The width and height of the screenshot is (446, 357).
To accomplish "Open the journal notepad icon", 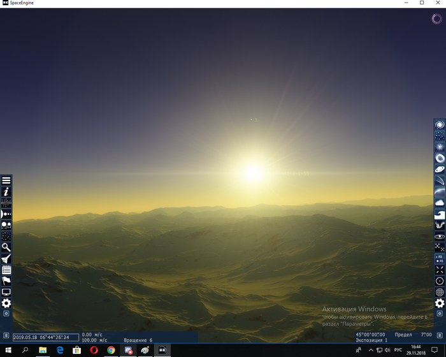I will tap(6, 269).
